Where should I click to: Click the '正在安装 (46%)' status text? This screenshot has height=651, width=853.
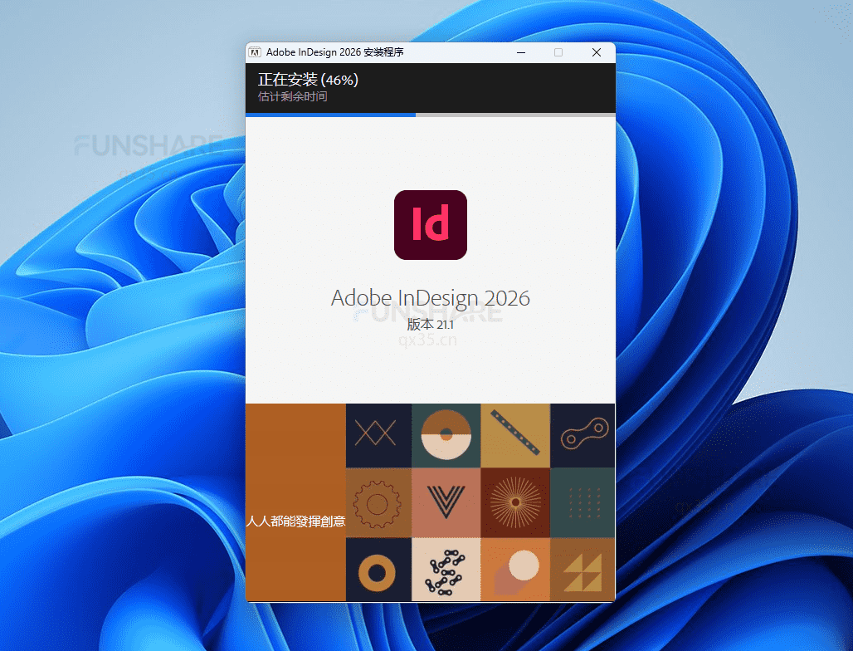(307, 80)
